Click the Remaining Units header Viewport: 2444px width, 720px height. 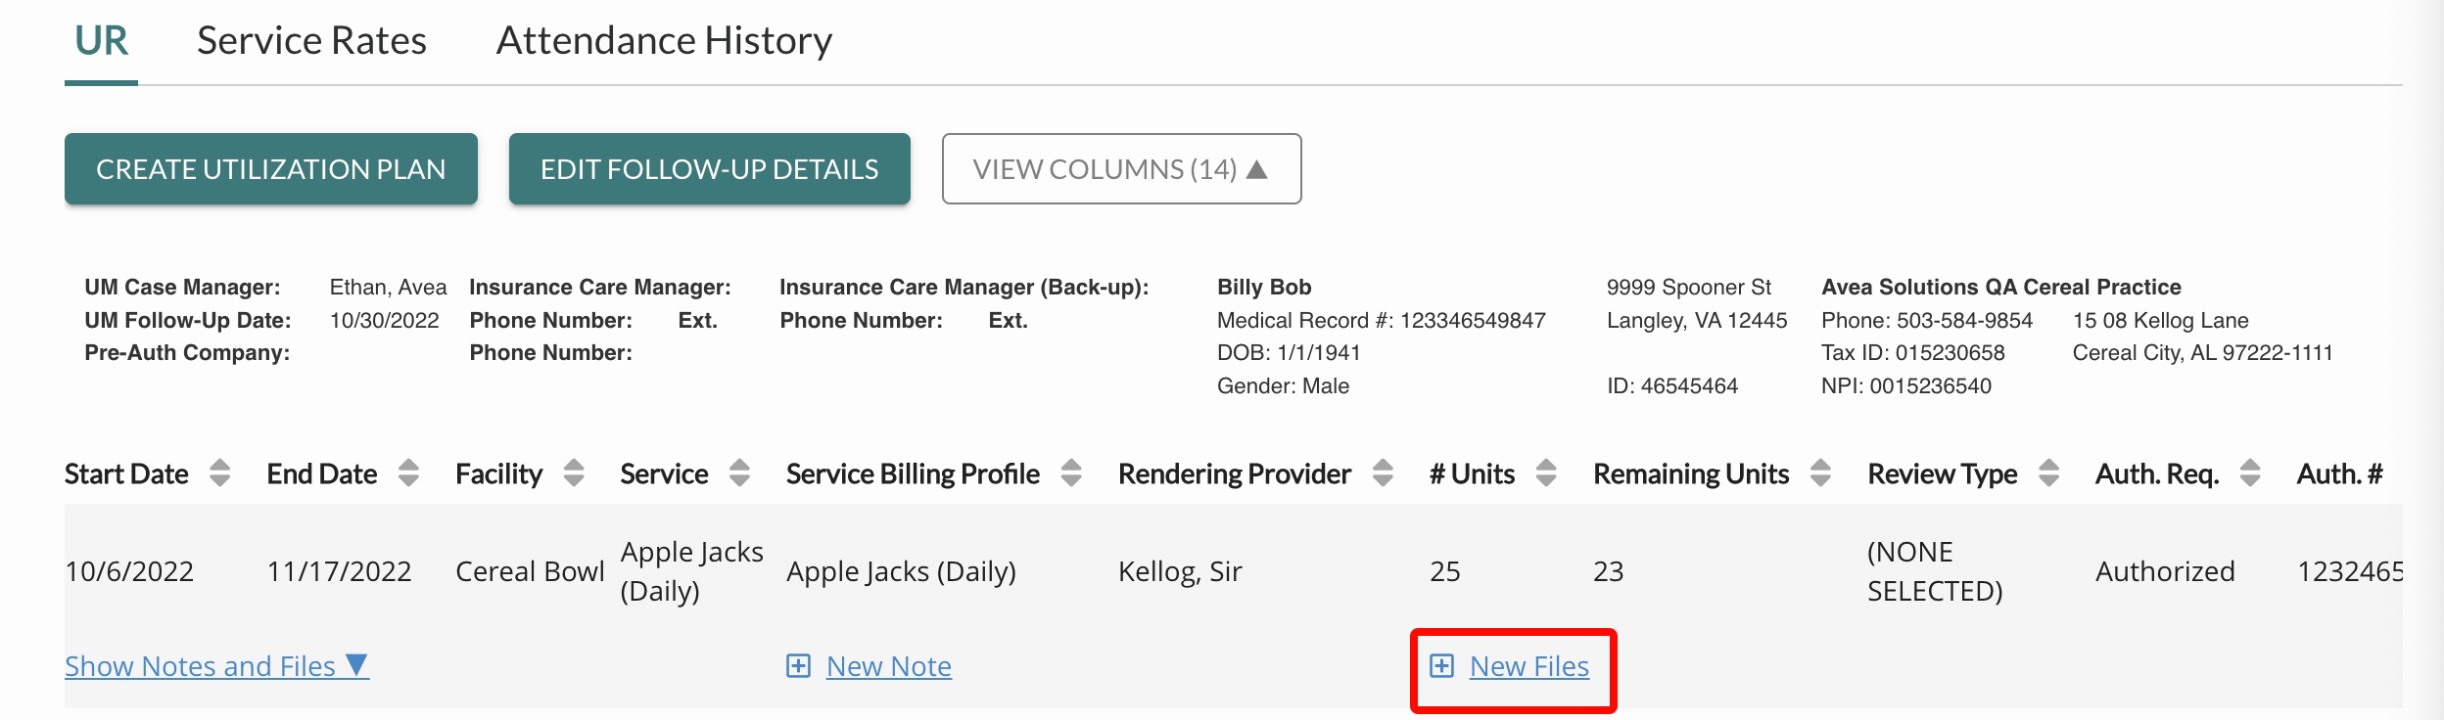(1691, 474)
